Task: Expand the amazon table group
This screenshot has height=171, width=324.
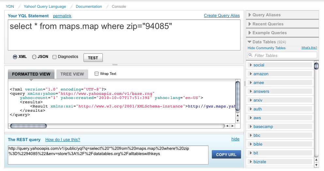Action: (261, 74)
